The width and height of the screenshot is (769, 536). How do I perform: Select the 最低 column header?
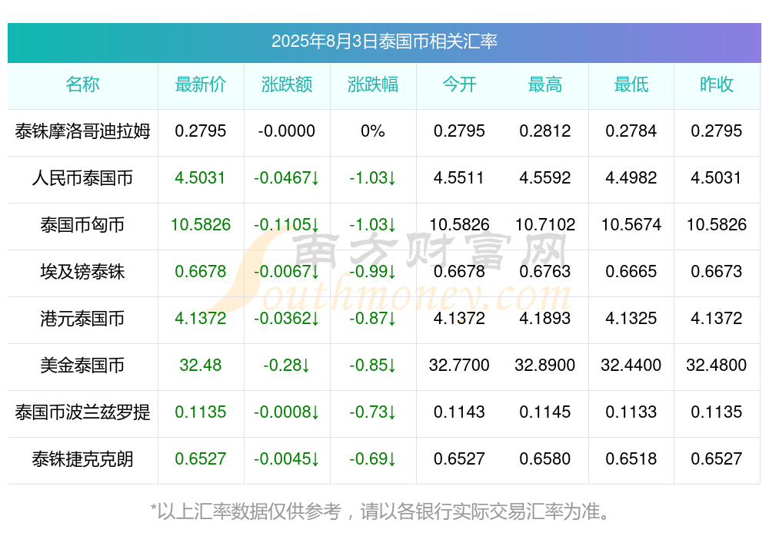click(631, 84)
